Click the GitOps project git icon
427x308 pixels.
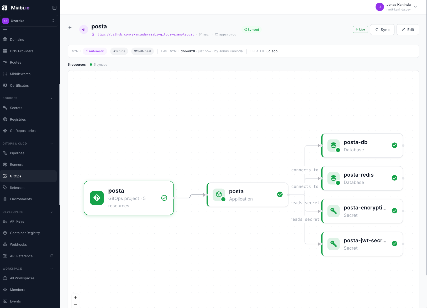(x=97, y=198)
